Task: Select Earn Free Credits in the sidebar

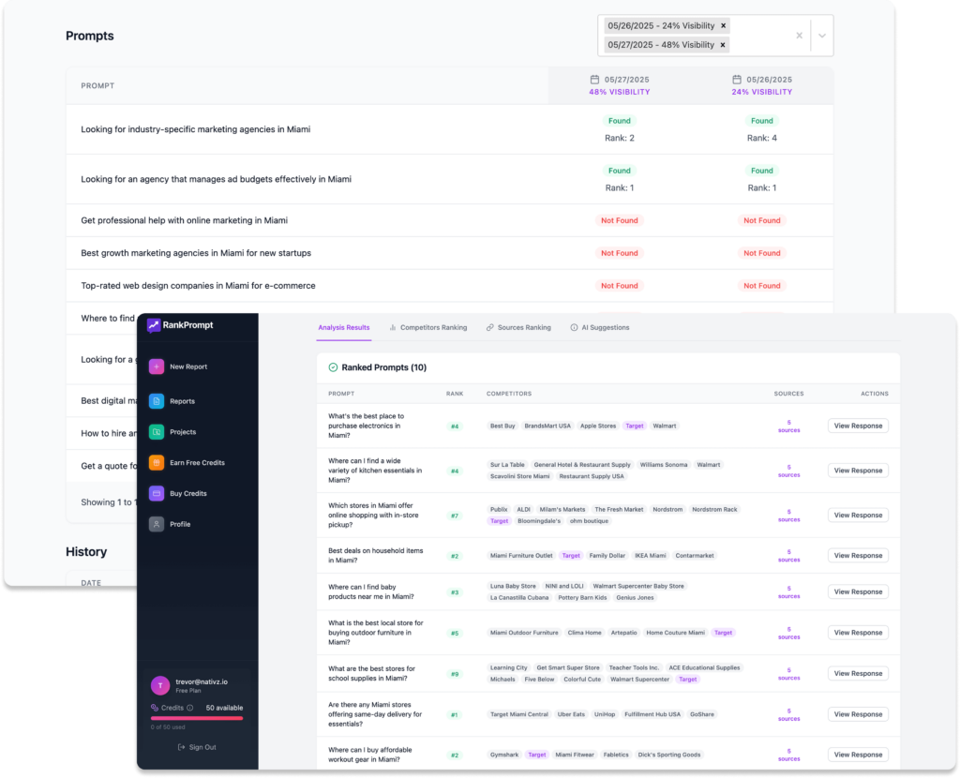Action: [x=197, y=463]
